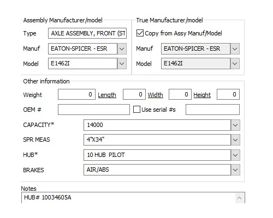The width and height of the screenshot is (273, 218).
Task: Open the True Manufacturer Model dropdown arrow
Action: coord(235,64)
